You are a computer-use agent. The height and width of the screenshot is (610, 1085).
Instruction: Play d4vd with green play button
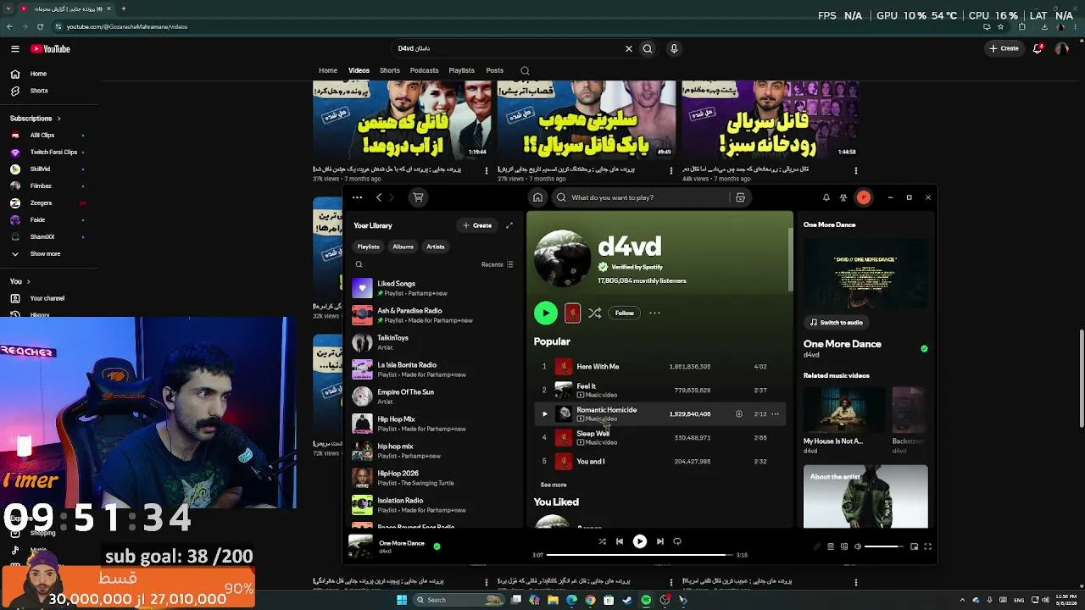click(546, 313)
